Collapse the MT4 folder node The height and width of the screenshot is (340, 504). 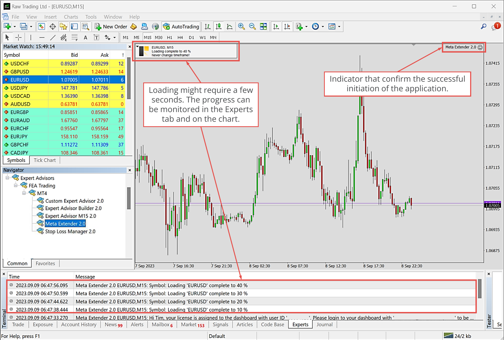[24, 193]
